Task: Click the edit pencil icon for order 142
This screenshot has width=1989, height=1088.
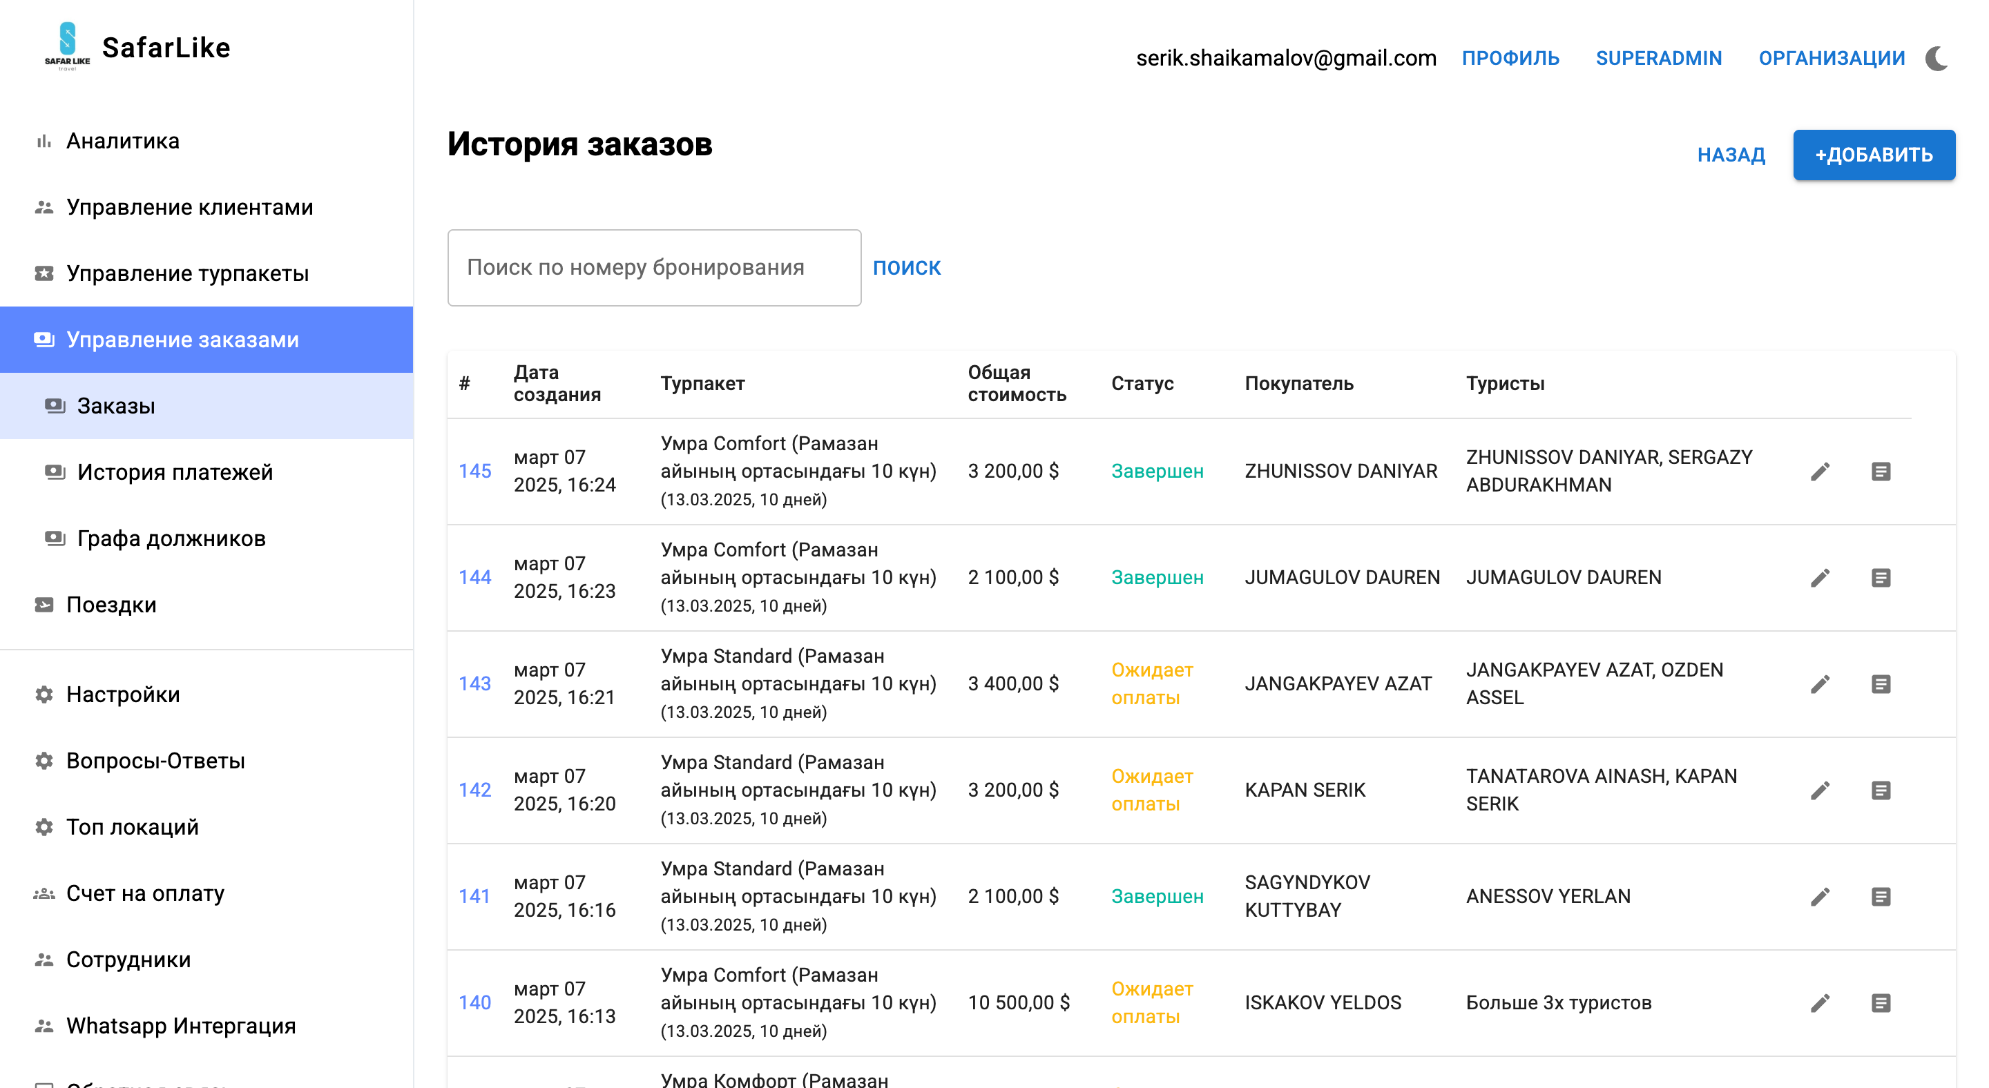Action: (x=1820, y=790)
